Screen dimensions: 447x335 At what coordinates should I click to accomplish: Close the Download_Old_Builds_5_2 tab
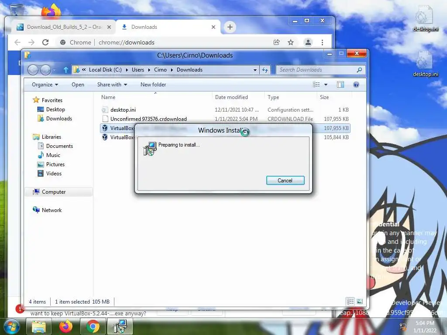coord(109,27)
